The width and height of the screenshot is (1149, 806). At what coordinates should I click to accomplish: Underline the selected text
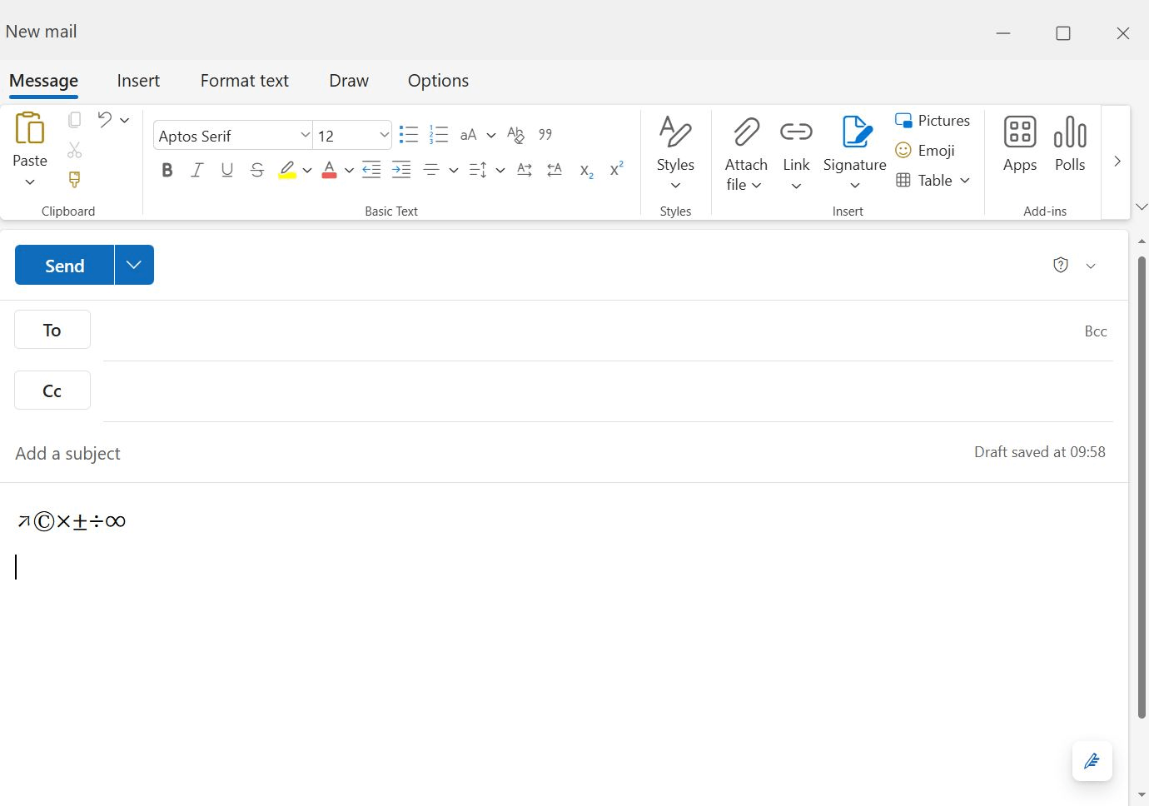pyautogui.click(x=226, y=170)
